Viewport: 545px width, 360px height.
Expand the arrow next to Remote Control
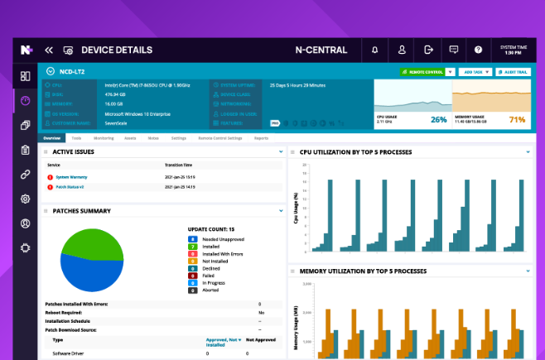pyautogui.click(x=451, y=72)
